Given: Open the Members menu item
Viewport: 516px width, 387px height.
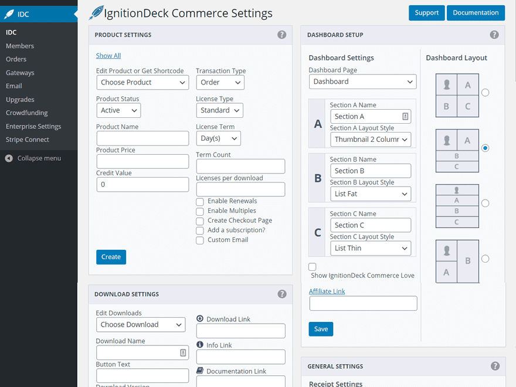Looking at the screenshot, I should pos(20,46).
